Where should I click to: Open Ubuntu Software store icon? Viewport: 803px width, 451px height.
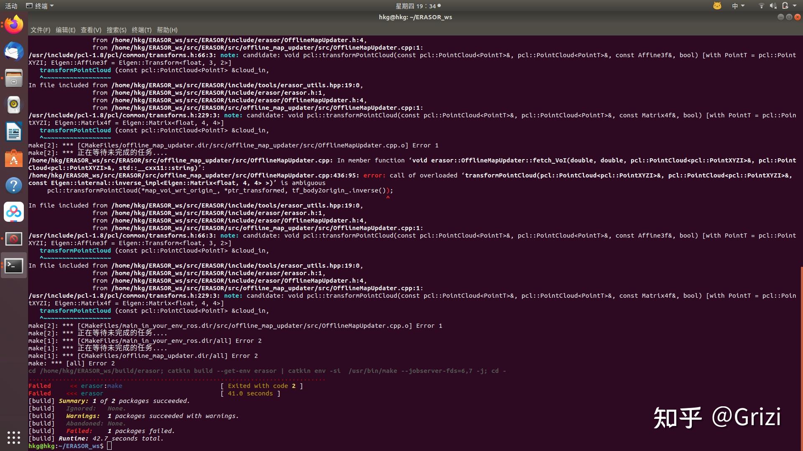coord(14,159)
